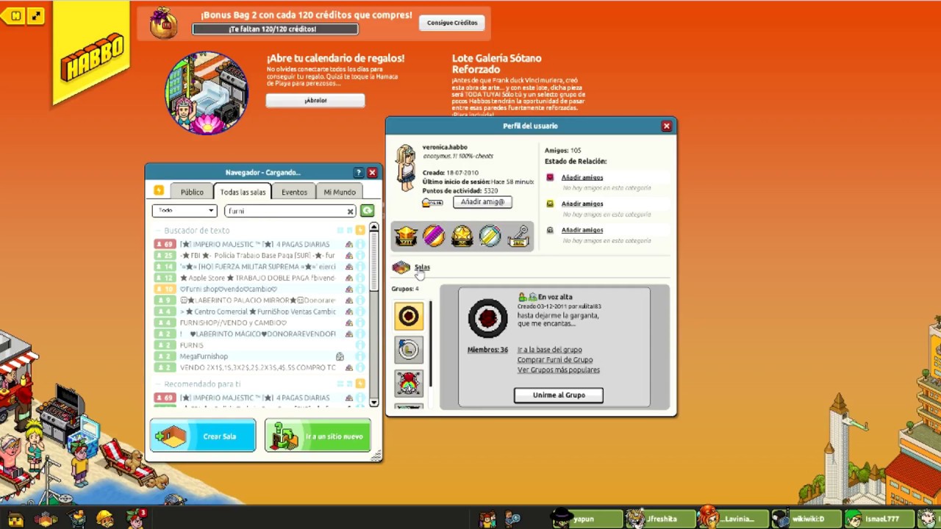Click the Unirme al Grupo button
The width and height of the screenshot is (941, 529).
pyautogui.click(x=559, y=395)
